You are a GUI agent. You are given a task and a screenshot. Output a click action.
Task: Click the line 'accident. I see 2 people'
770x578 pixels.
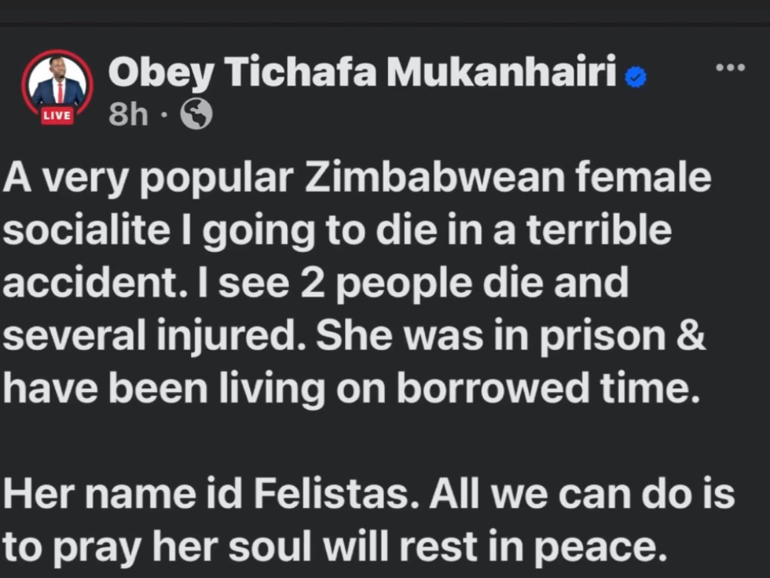[x=316, y=283]
